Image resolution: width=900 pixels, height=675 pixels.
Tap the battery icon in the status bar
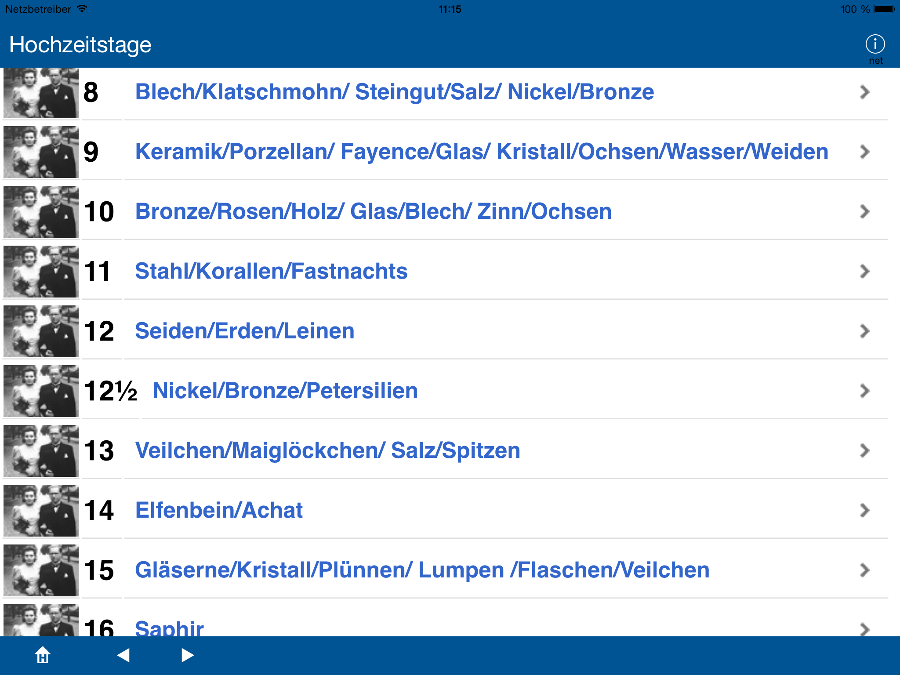[884, 9]
